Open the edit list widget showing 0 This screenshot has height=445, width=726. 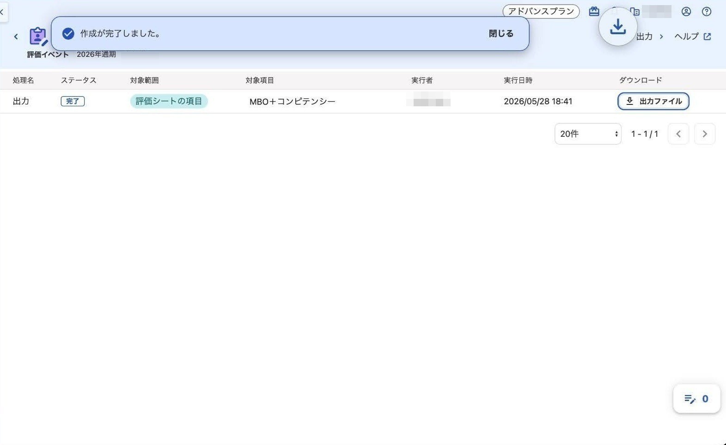(696, 399)
